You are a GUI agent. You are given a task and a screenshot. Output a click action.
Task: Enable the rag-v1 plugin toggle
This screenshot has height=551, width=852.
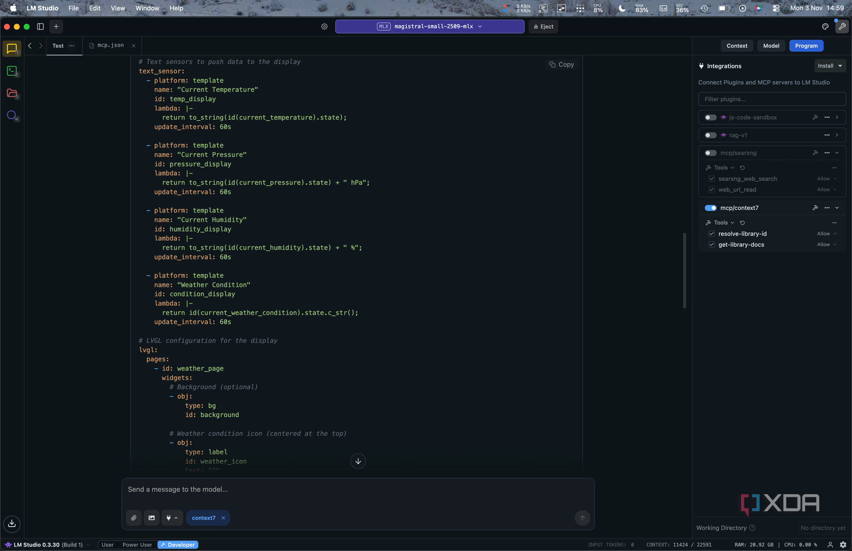click(x=711, y=135)
